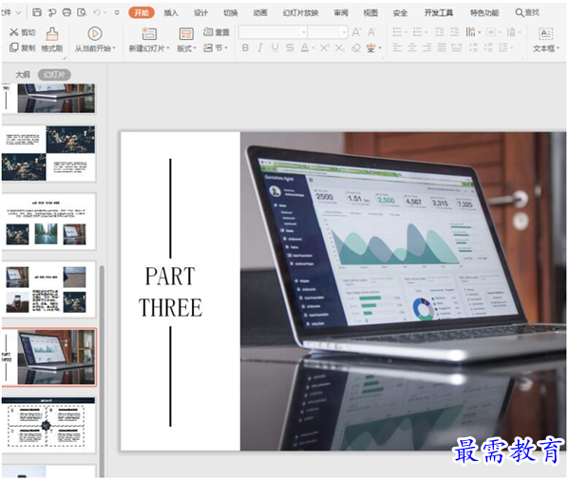Screen dimensions: 570x481
Task: Toggle Align Left
Action: click(397, 48)
